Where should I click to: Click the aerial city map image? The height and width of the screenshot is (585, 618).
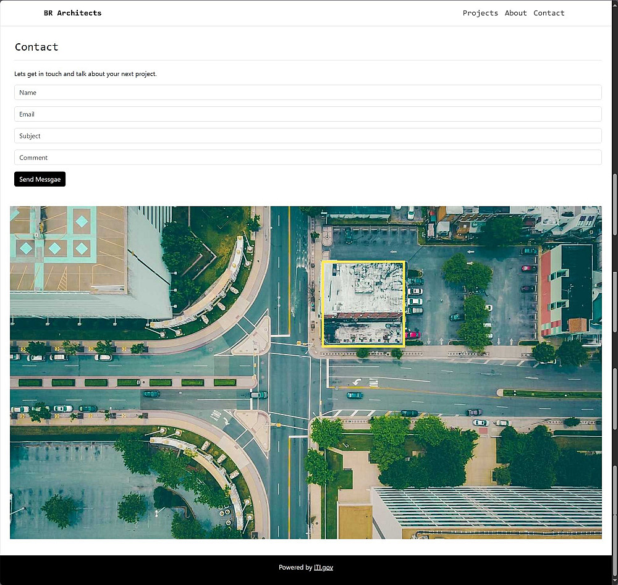[x=306, y=372]
